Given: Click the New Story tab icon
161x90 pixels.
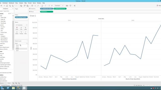Looking at the screenshot, I should point(19,83).
